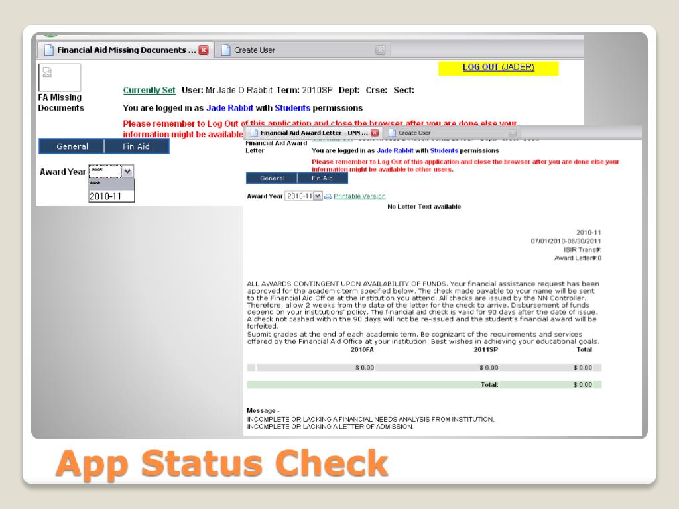This screenshot has width=679, height=509.
Task: Click 'INCOMPLETE OR LACKING A LETTER OF ADMISSION' message
Action: tap(330, 427)
